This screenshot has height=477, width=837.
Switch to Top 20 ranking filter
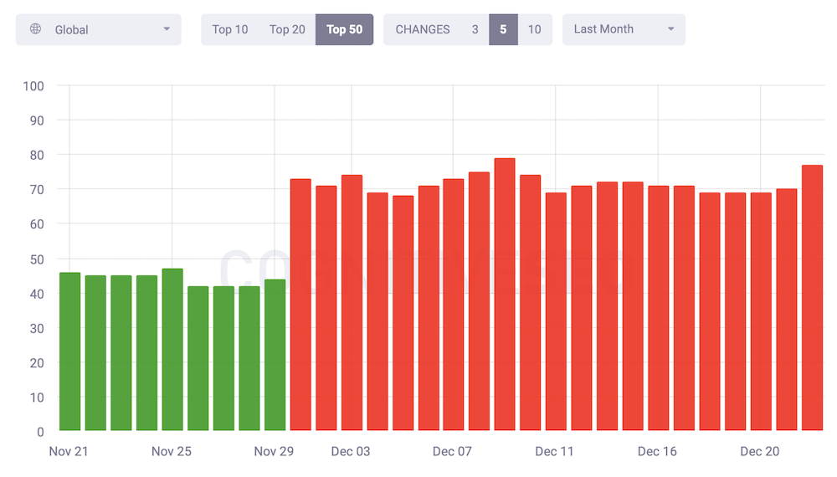click(x=287, y=29)
